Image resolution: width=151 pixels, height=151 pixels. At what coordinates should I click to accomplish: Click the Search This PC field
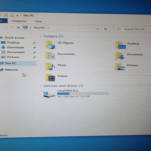132,29
